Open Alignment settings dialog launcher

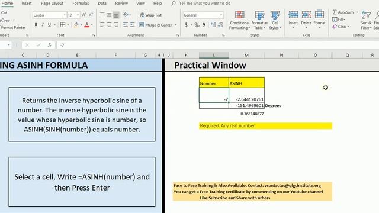click(178, 35)
